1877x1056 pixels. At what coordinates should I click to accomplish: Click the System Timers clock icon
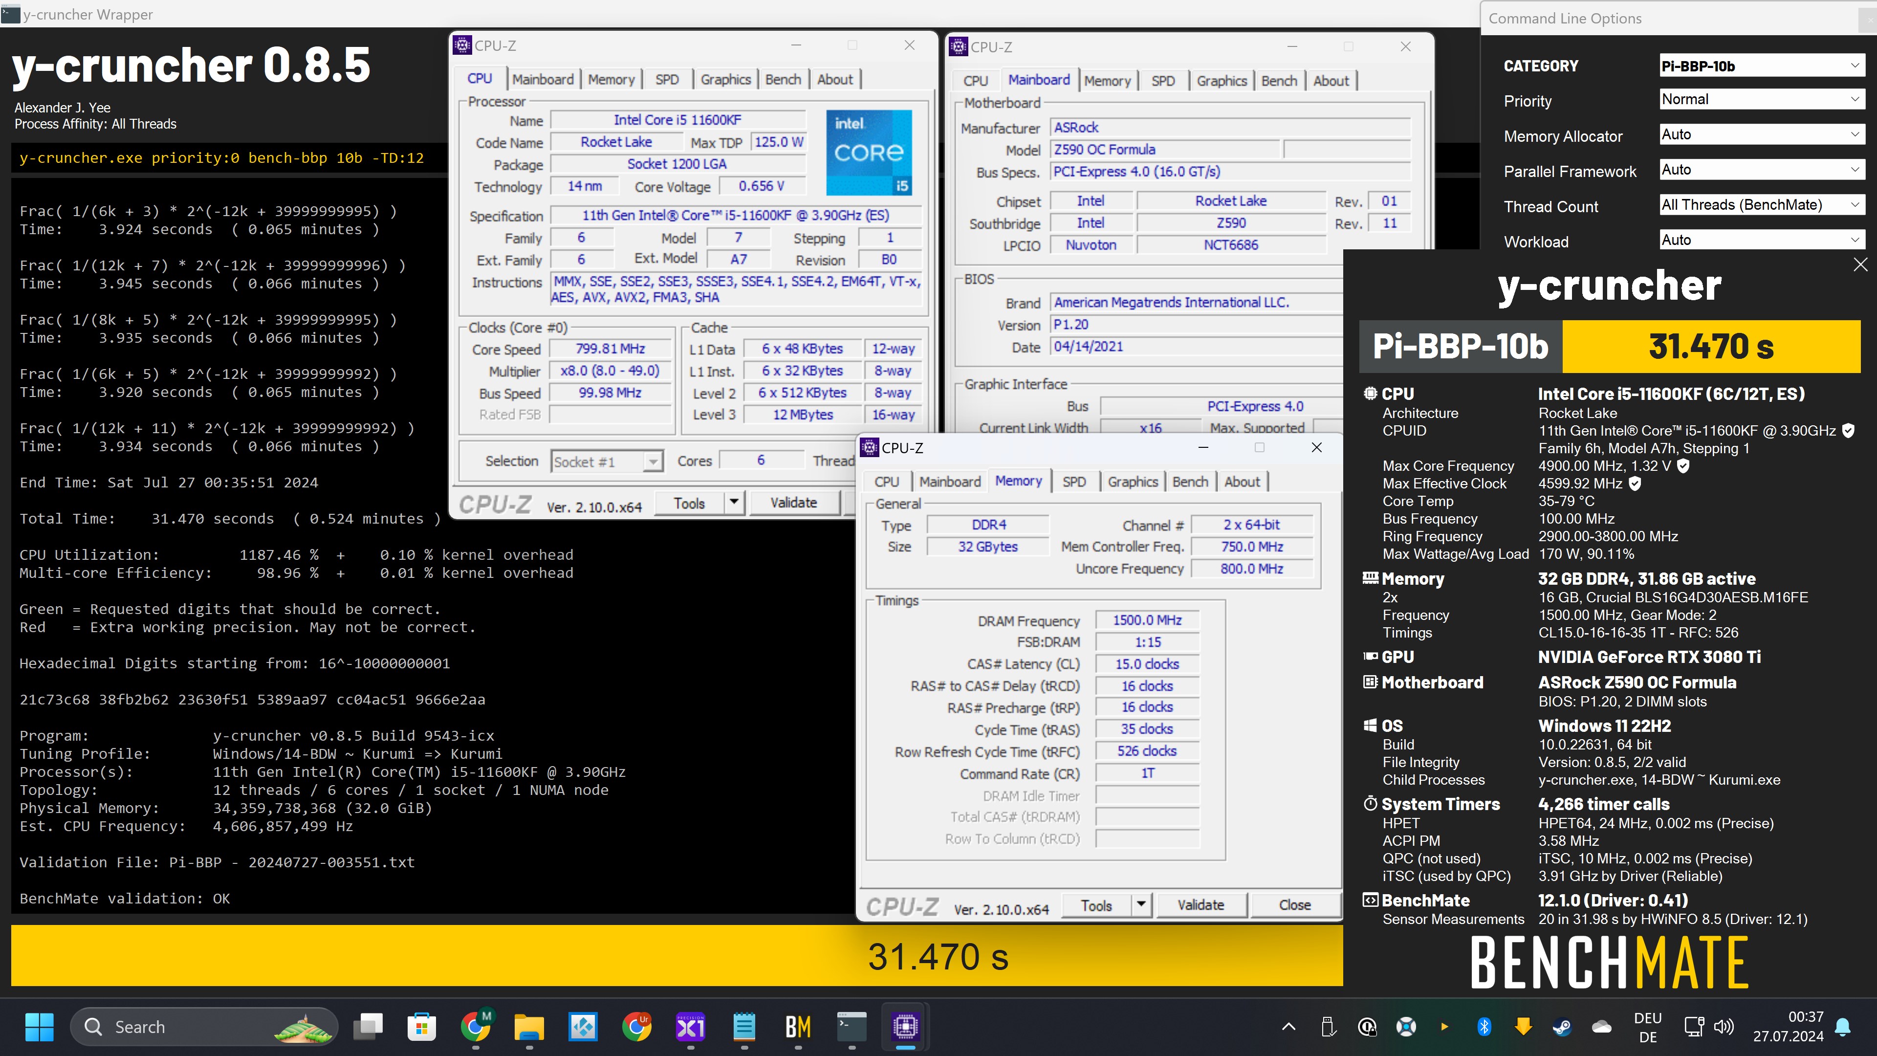pos(1370,804)
